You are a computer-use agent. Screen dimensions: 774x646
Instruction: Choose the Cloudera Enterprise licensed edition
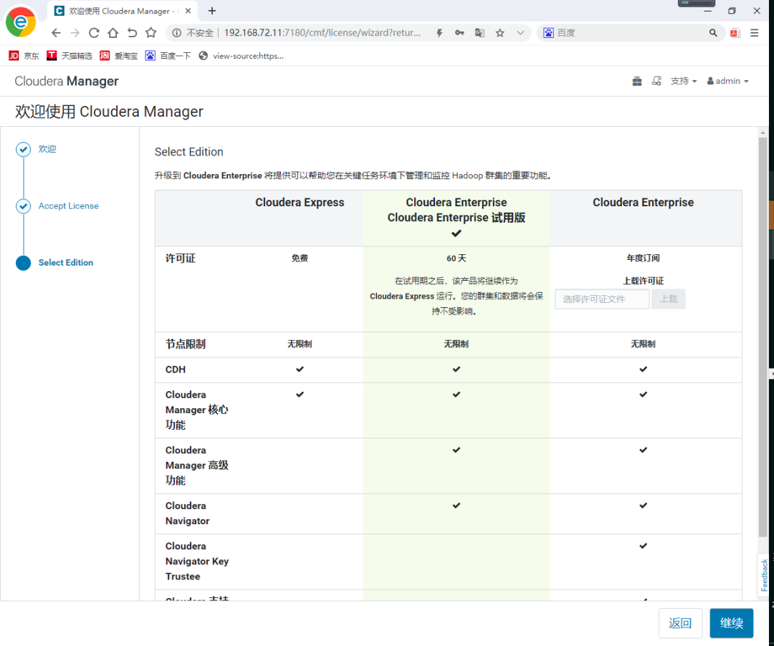(643, 202)
